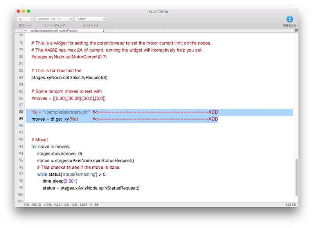Click the 行: 88 status entry

pos(94,205)
